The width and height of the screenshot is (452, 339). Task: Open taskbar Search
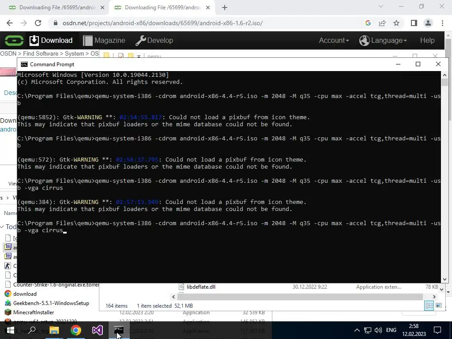click(32, 330)
